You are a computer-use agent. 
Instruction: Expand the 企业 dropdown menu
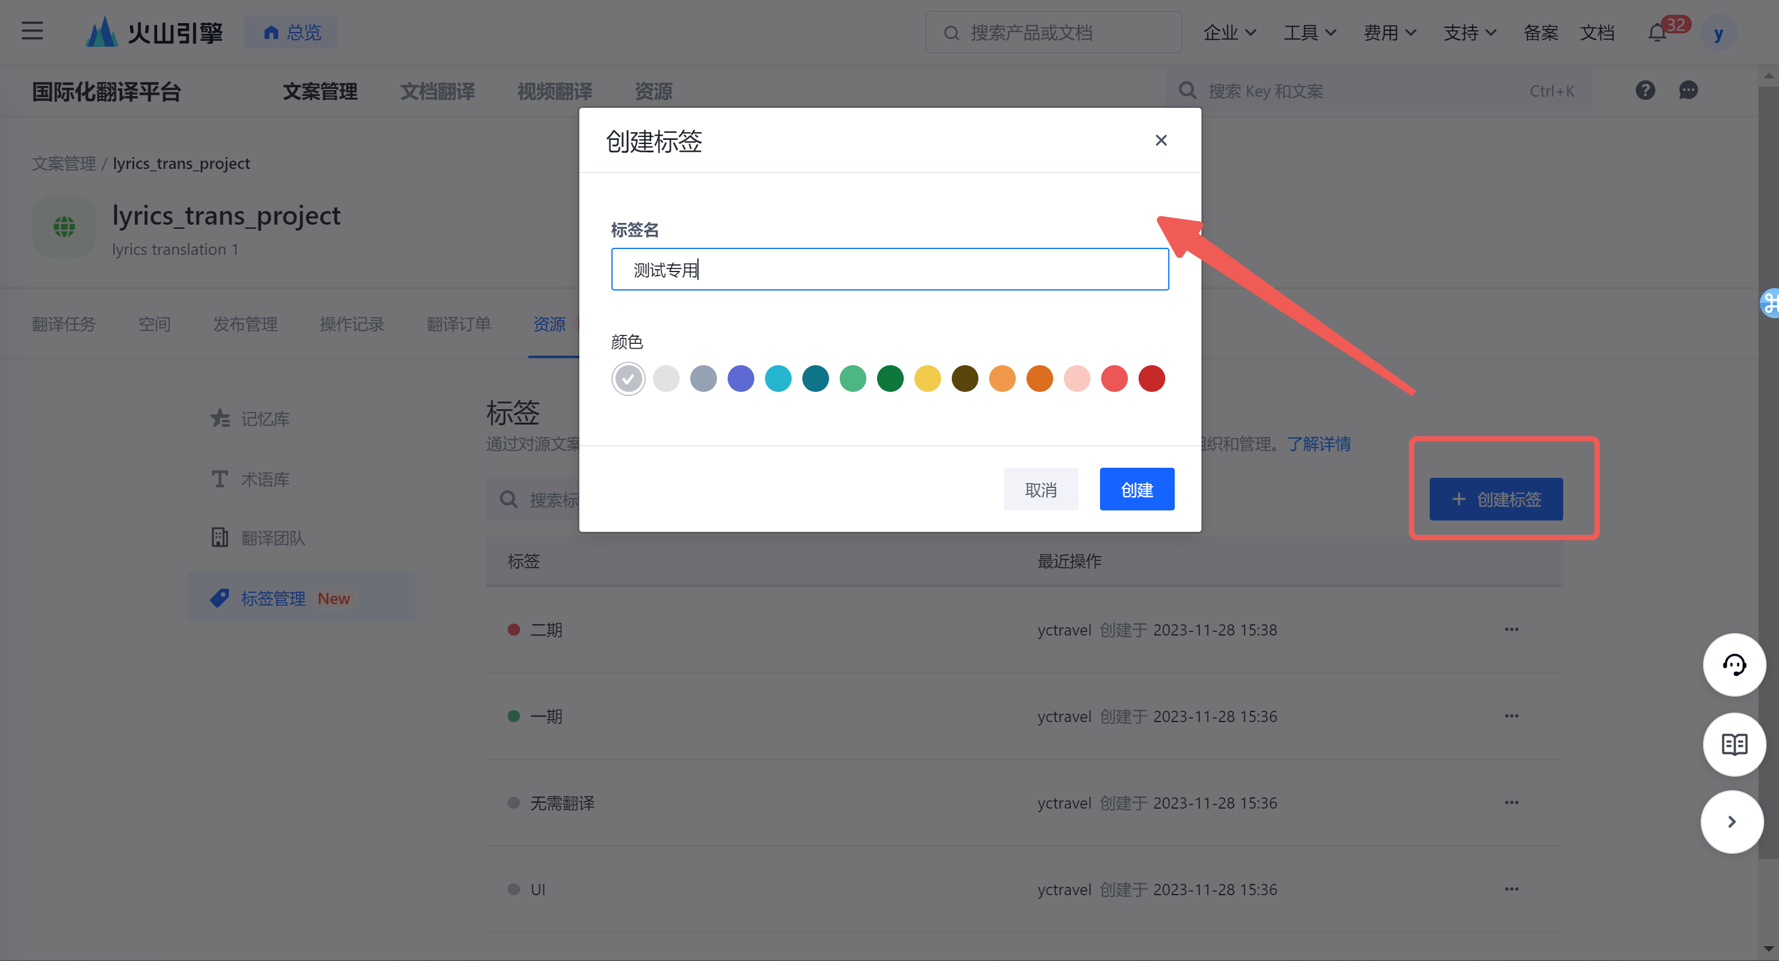click(x=1229, y=33)
